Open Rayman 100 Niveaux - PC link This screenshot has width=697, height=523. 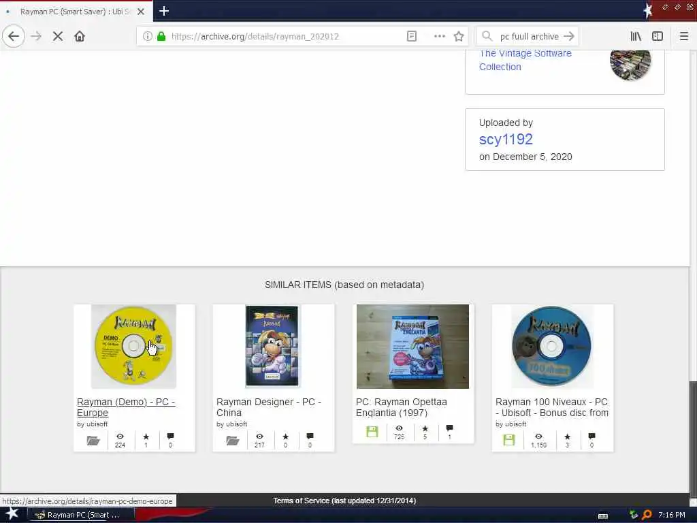click(x=551, y=407)
